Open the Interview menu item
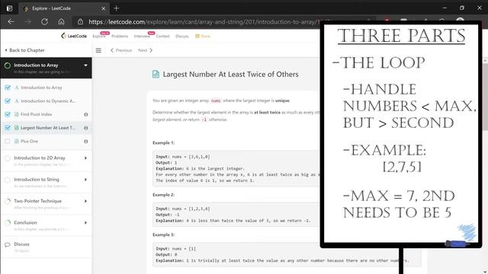The image size is (488, 274). tap(142, 37)
